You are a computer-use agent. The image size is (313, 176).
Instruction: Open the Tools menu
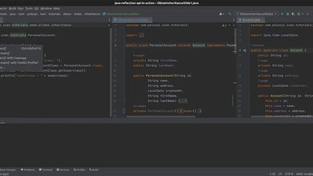29,8
